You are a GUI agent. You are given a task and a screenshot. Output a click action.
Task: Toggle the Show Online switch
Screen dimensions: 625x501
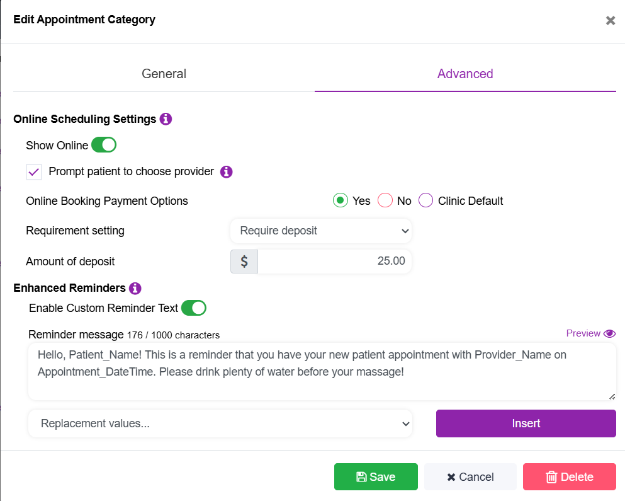pos(104,146)
